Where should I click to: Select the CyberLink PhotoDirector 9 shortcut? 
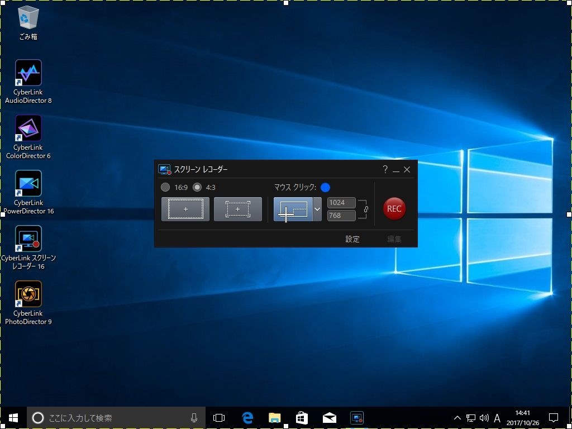[28, 303]
